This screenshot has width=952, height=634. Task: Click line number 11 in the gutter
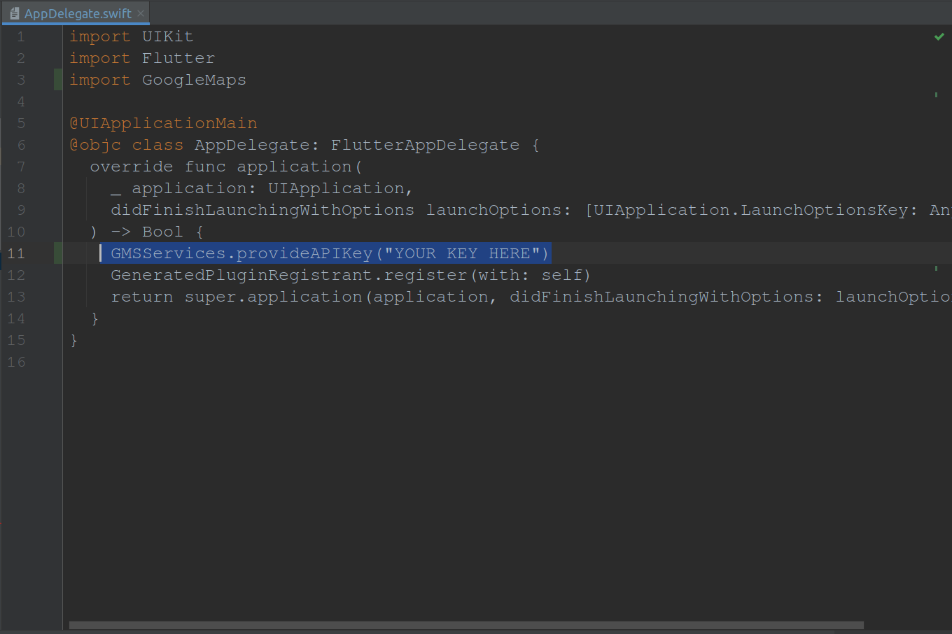[x=16, y=253]
